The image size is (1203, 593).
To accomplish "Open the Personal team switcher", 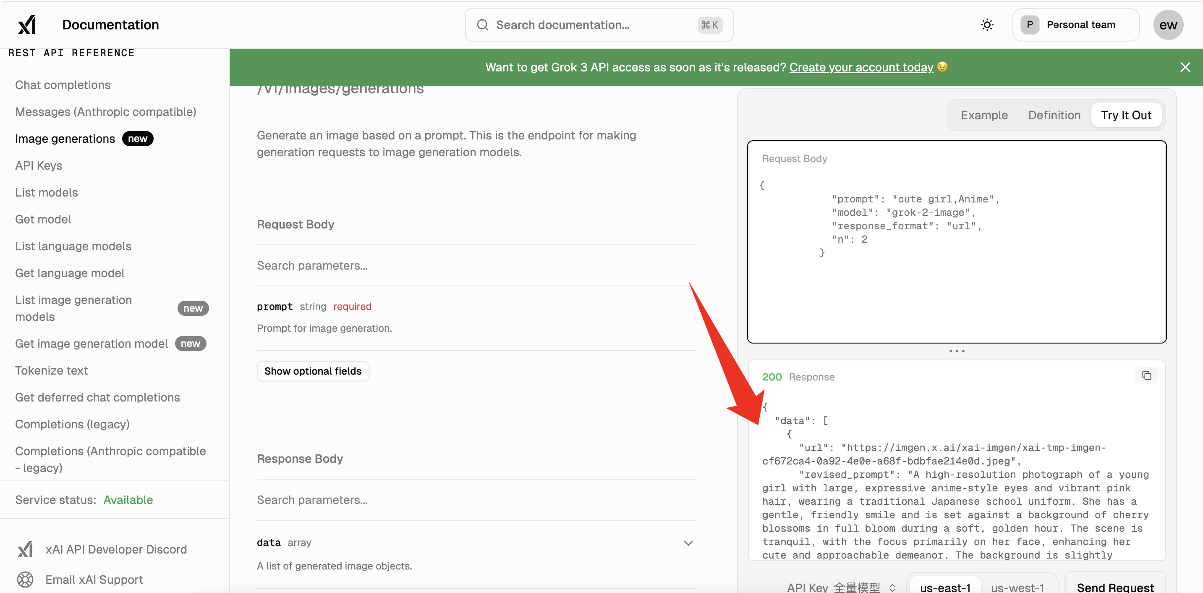I will (x=1075, y=25).
